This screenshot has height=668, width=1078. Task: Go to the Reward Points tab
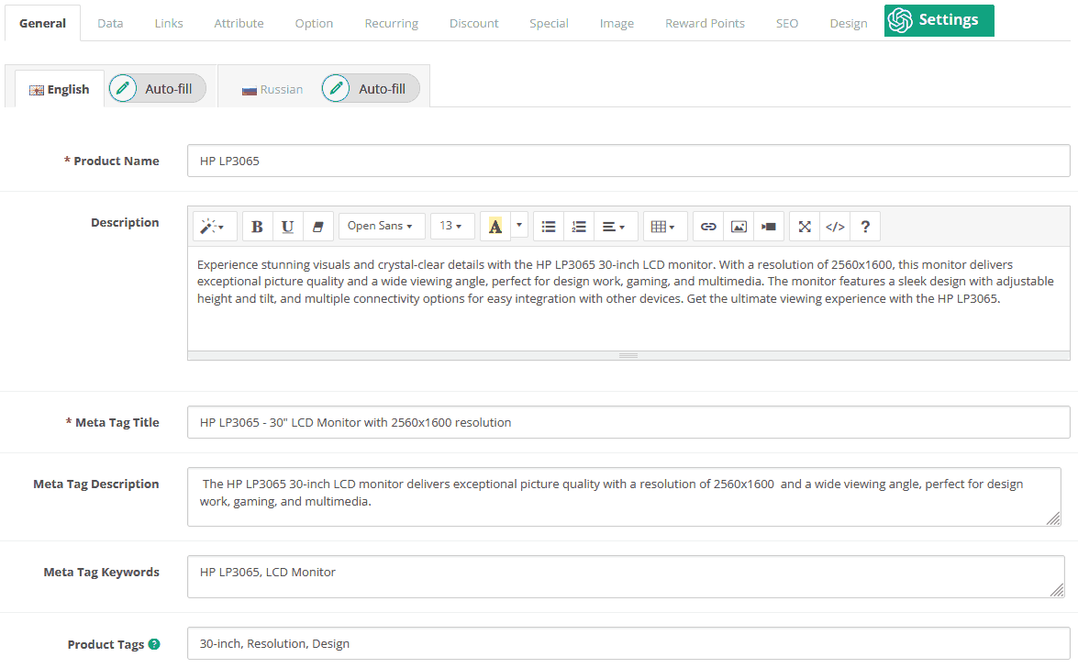[x=705, y=23]
